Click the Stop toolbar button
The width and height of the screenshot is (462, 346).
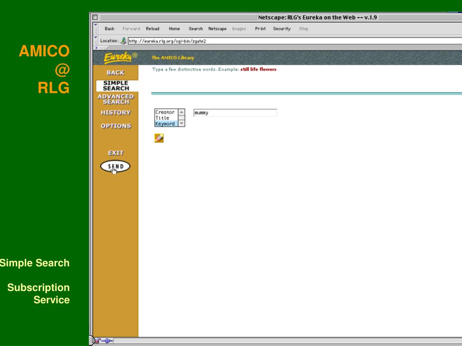pos(304,29)
